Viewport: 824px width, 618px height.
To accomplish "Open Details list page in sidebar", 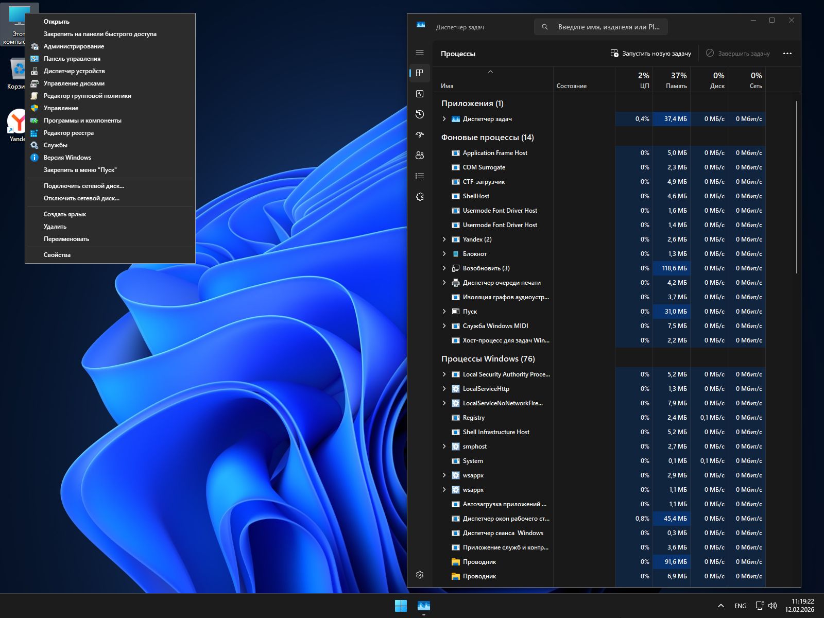I will click(x=420, y=176).
